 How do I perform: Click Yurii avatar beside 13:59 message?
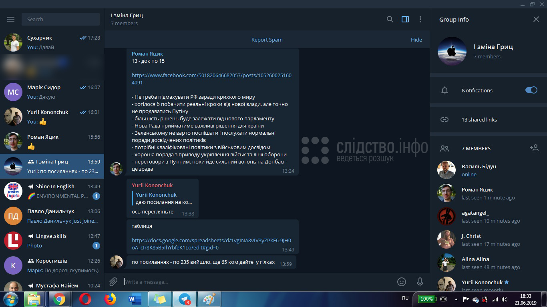click(116, 262)
